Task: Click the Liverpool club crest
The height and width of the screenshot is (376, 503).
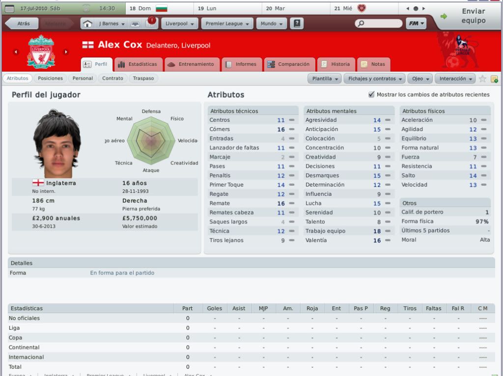Action: (x=41, y=52)
